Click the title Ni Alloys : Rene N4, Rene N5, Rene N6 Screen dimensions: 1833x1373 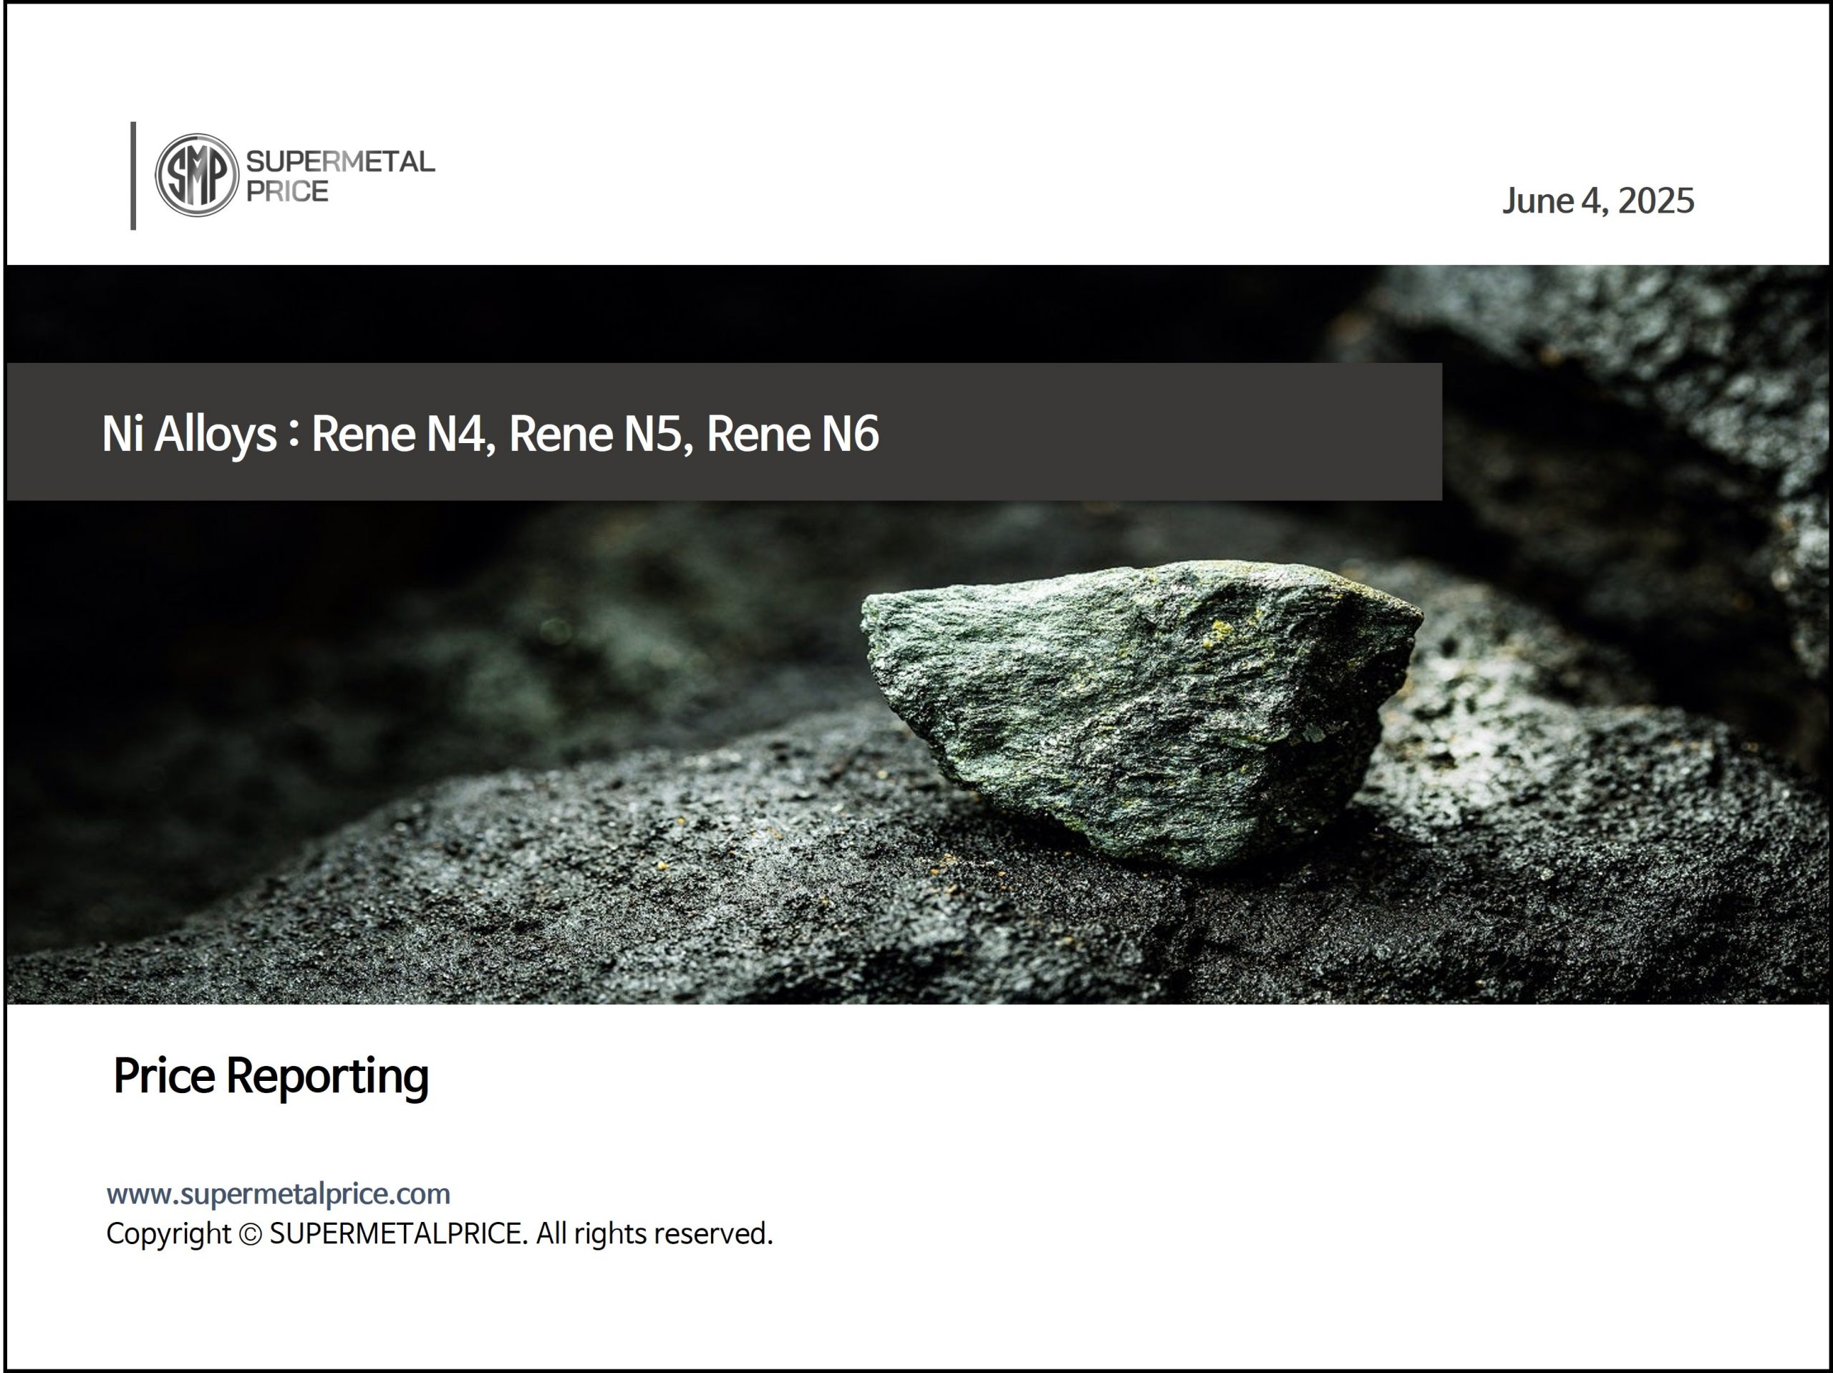[490, 433]
